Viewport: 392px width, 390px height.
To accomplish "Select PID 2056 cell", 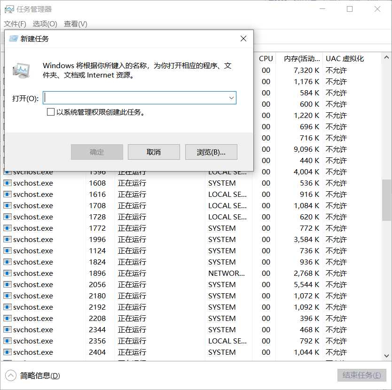I will coord(97,284).
